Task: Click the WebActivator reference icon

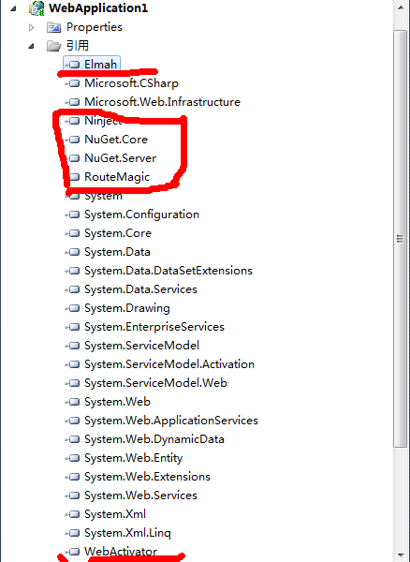Action: click(x=73, y=552)
